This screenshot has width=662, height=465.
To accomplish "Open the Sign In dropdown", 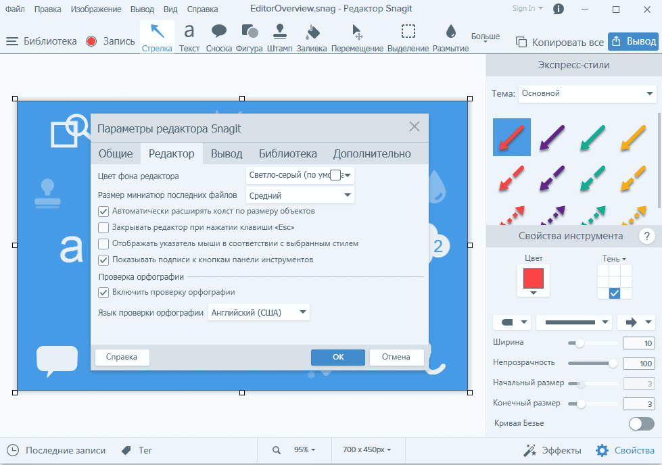I will tap(527, 8).
